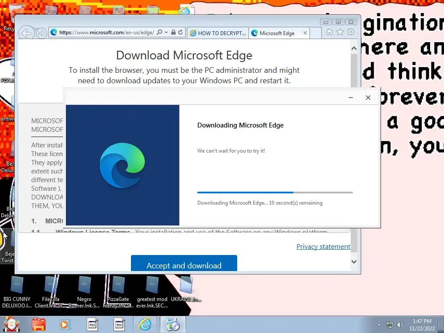
Task: Click the We can't wait text
Action: pyautogui.click(x=231, y=151)
